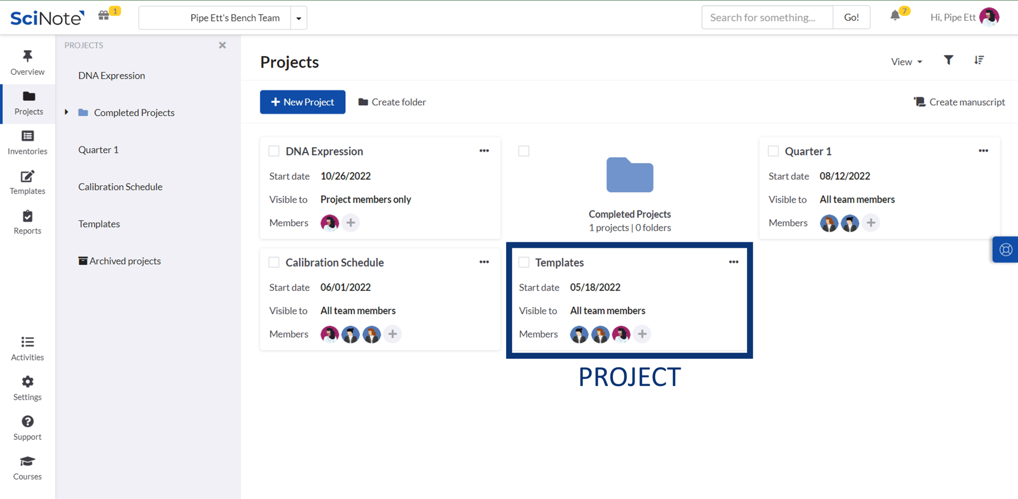The image size is (1018, 499).
Task: Open Activities in the left sidebar
Action: (x=27, y=348)
